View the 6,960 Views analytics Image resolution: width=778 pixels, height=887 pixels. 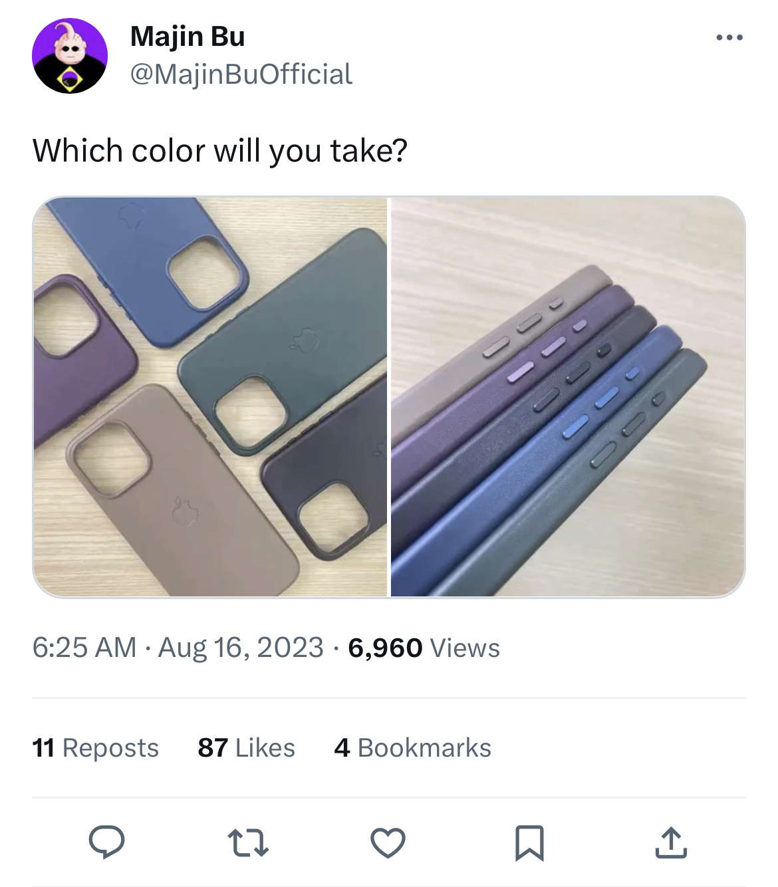click(424, 648)
